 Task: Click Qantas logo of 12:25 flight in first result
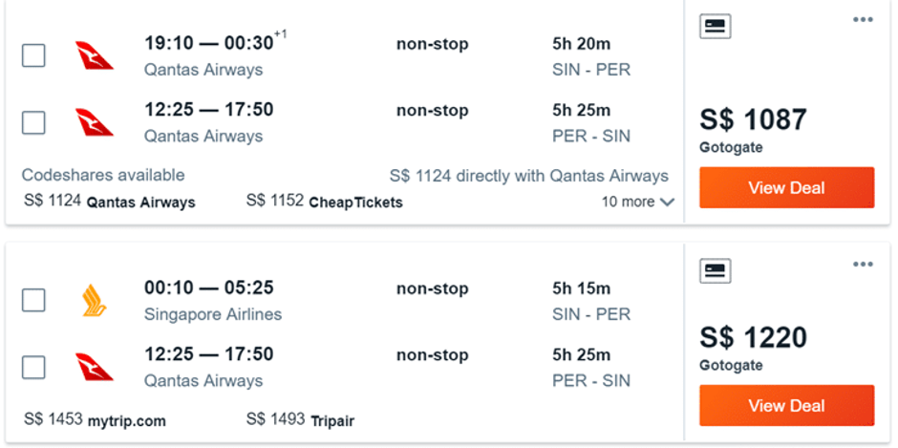pyautogui.click(x=95, y=122)
